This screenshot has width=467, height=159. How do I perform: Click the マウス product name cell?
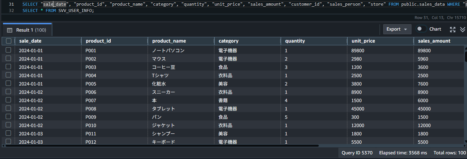[181, 59]
